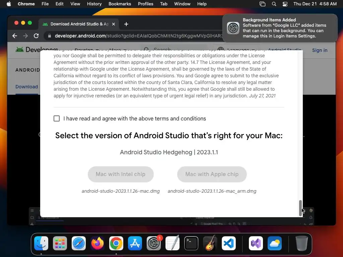Open the Edit menu
Image resolution: width=343 pixels, height=257 pixels.
click(60, 4)
